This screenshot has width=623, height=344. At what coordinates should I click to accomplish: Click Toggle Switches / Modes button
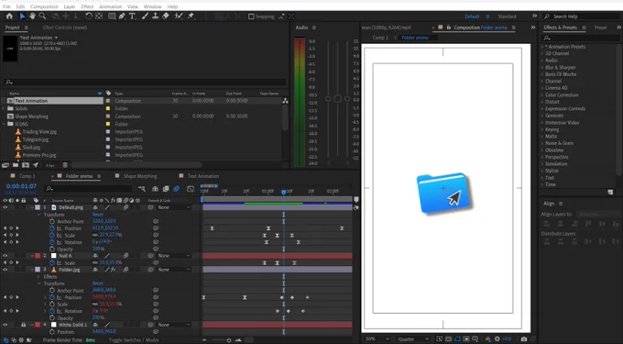tap(134, 340)
